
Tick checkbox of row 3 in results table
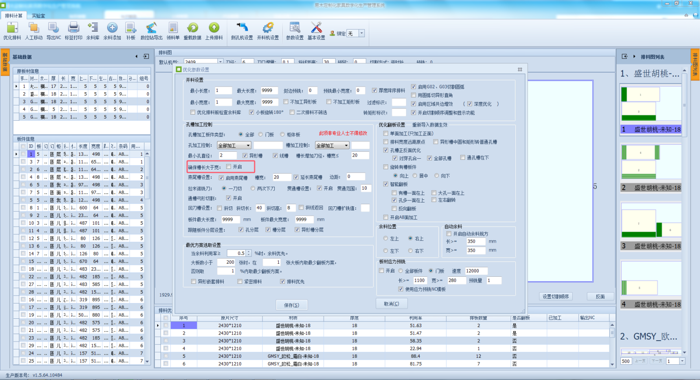(x=166, y=341)
